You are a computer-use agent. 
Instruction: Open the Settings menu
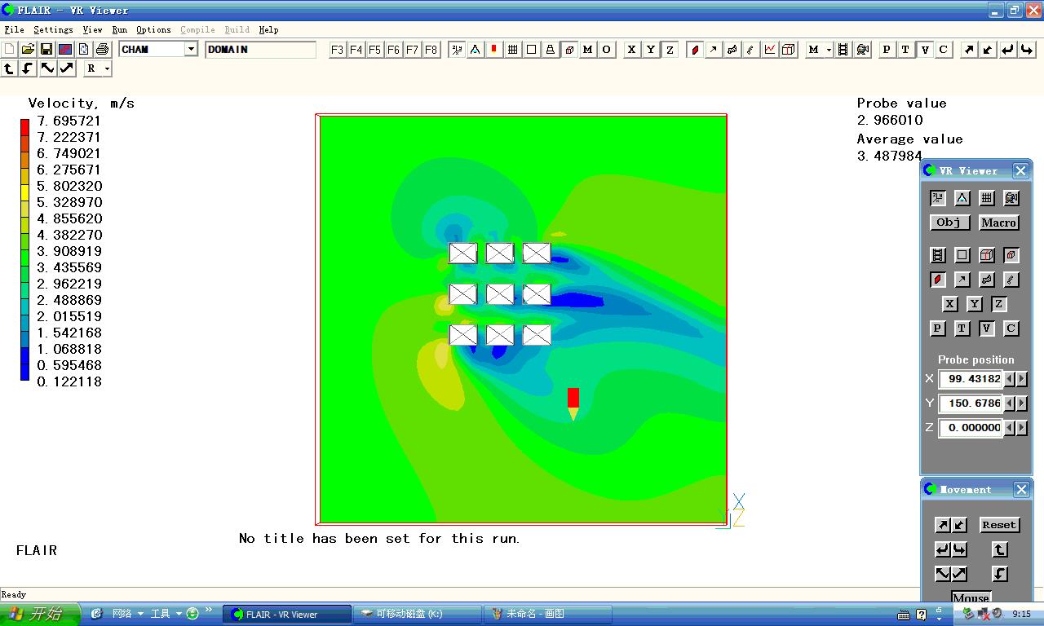click(x=53, y=29)
